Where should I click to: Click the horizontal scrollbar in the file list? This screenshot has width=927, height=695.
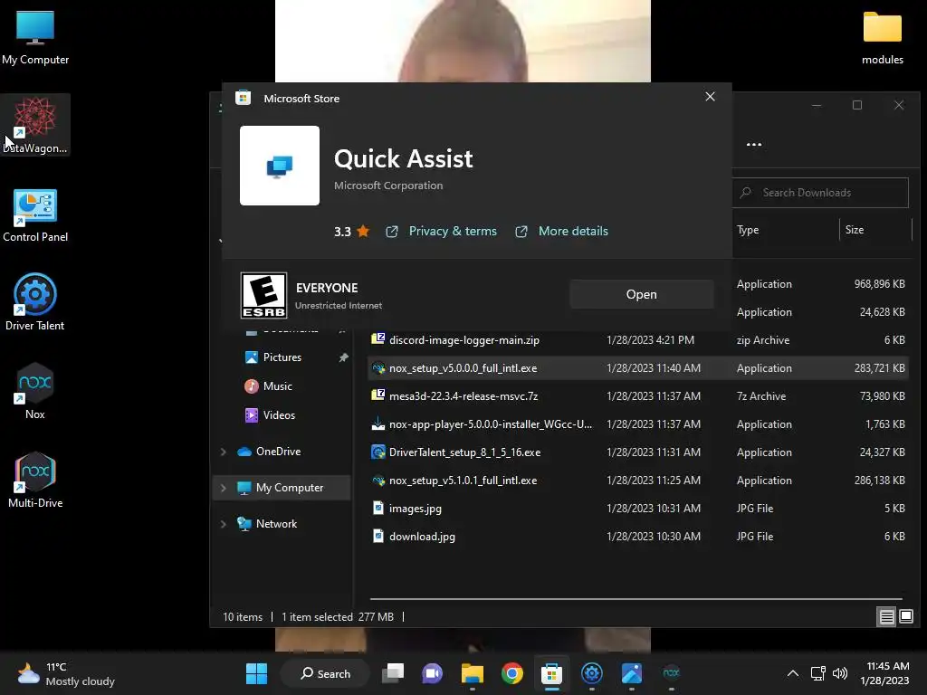636,599
